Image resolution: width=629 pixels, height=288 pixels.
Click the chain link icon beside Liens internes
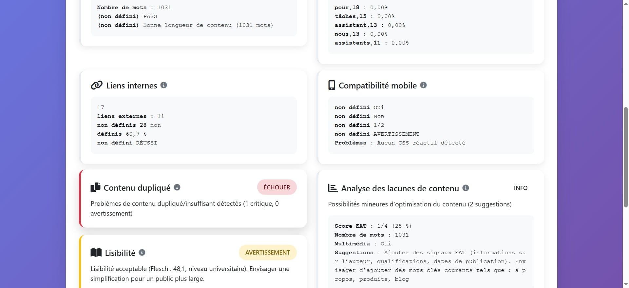(x=97, y=85)
